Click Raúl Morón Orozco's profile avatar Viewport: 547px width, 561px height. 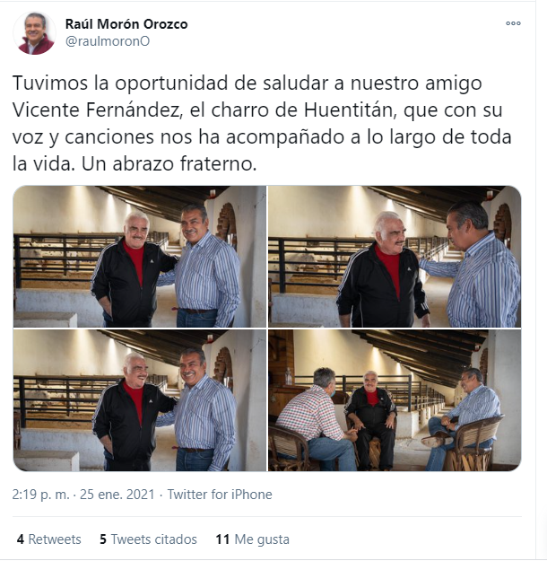[34, 33]
